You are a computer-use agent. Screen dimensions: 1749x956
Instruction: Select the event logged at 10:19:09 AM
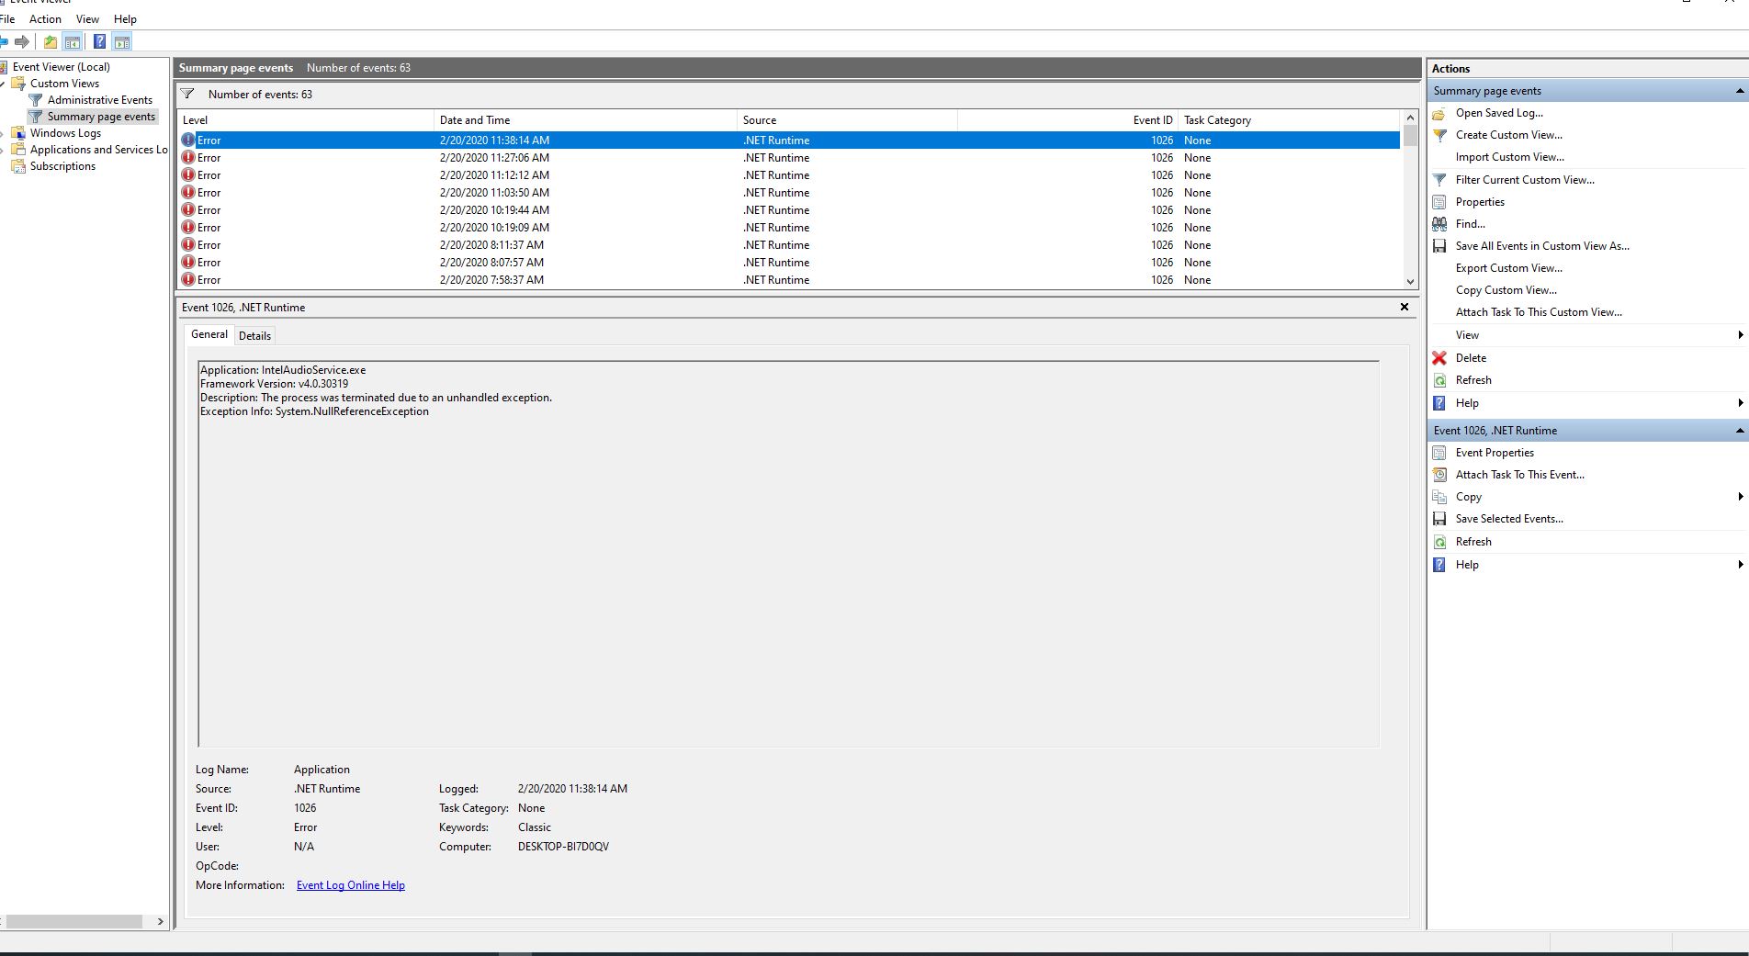tap(789, 228)
